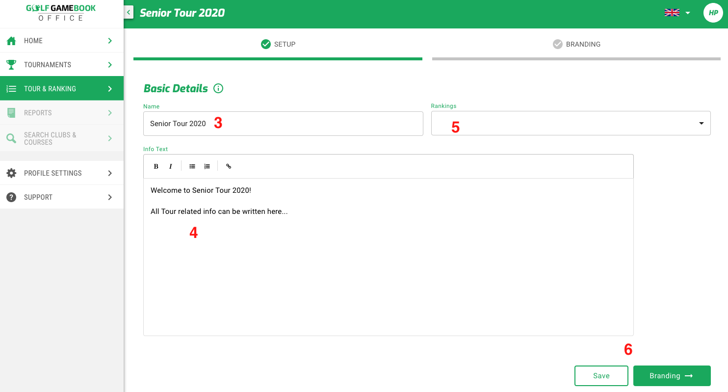
Task: Click the Basic Details heading
Action: click(x=176, y=89)
